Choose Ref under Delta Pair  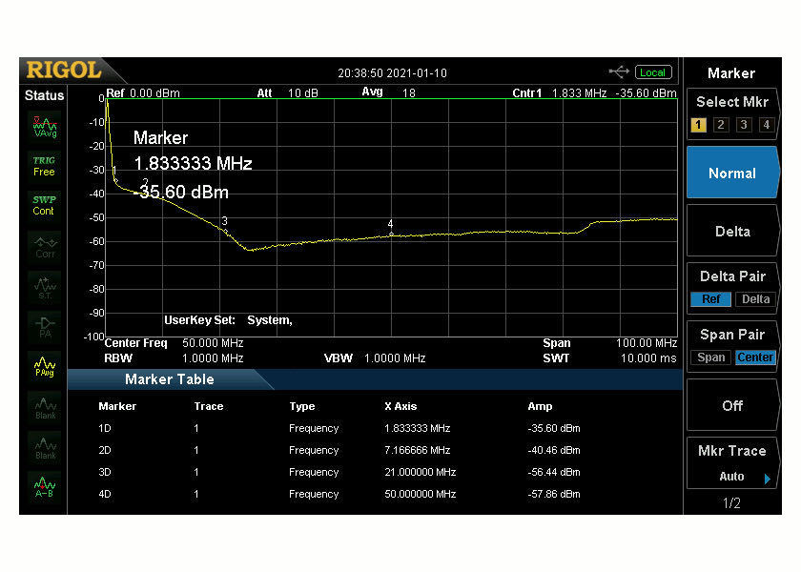[710, 299]
